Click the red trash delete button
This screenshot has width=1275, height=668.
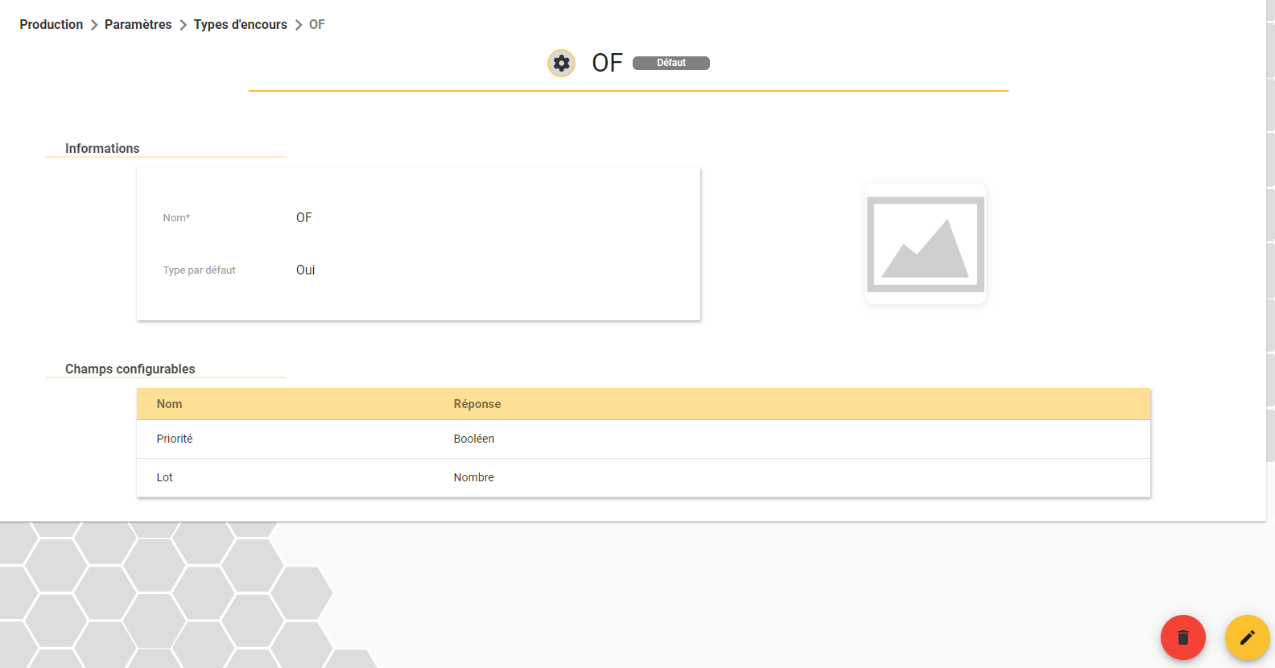[1182, 637]
